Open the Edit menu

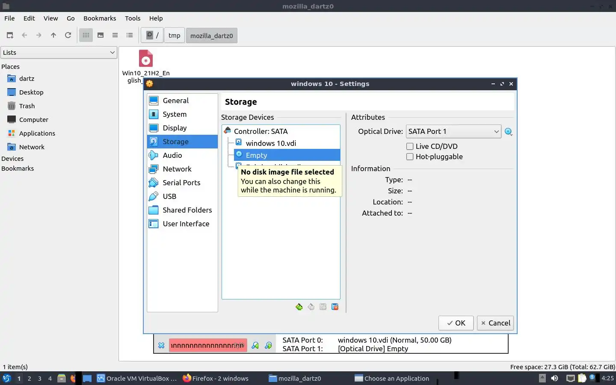29,18
